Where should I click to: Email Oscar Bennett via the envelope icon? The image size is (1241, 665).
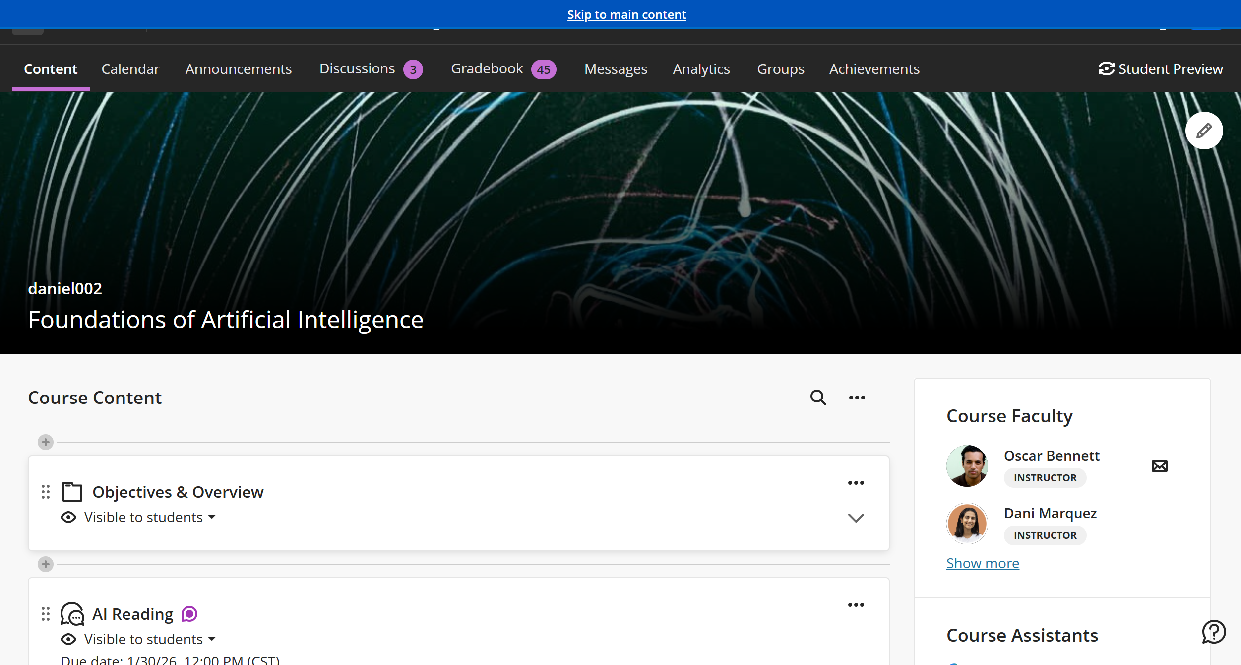[x=1160, y=465]
